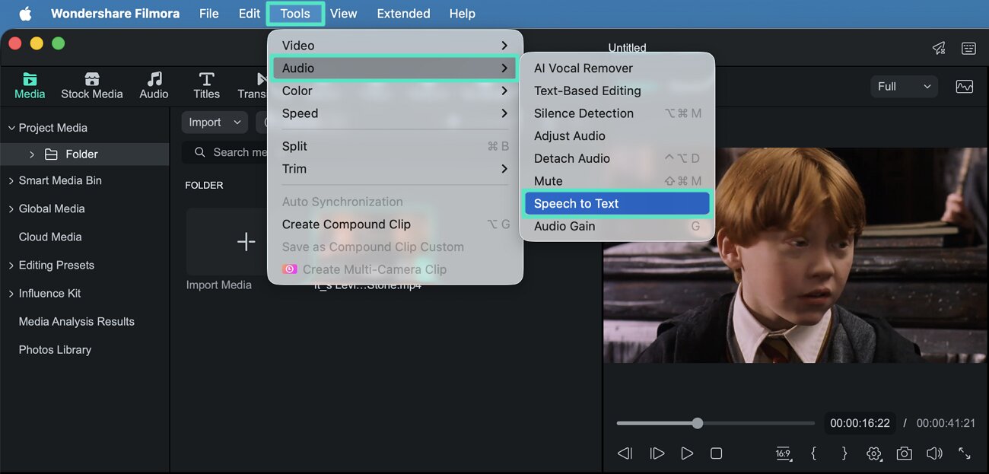Open the Full preview quality dropdown

coord(904,87)
